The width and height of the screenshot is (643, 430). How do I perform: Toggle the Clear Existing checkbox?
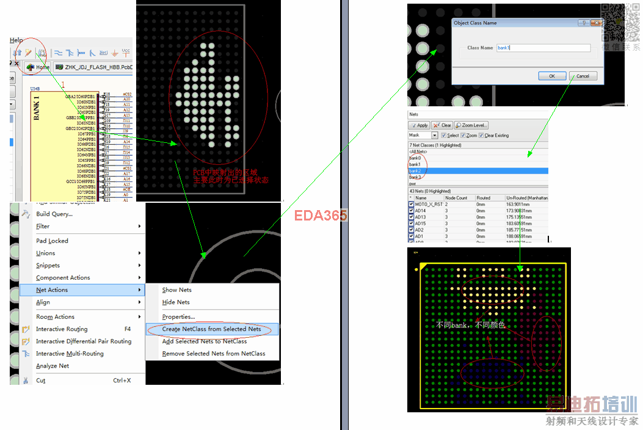tap(481, 136)
